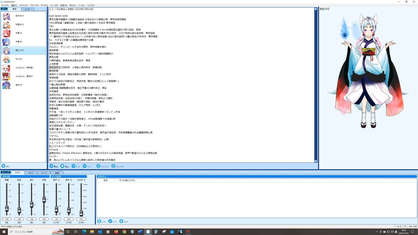Click the 再生 (play) button icon
Image resolution: width=418 pixels, height=235 pixels.
[x=51, y=166]
